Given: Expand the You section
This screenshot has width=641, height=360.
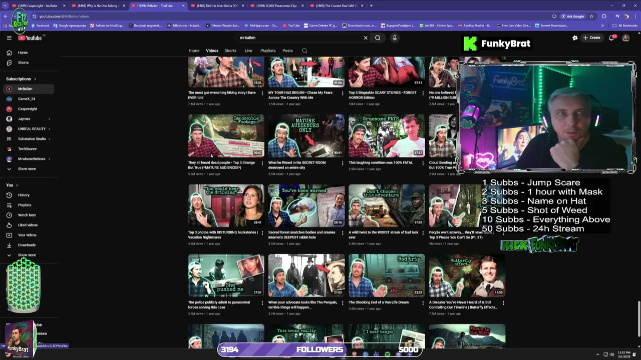Looking at the screenshot, I should pos(12,185).
